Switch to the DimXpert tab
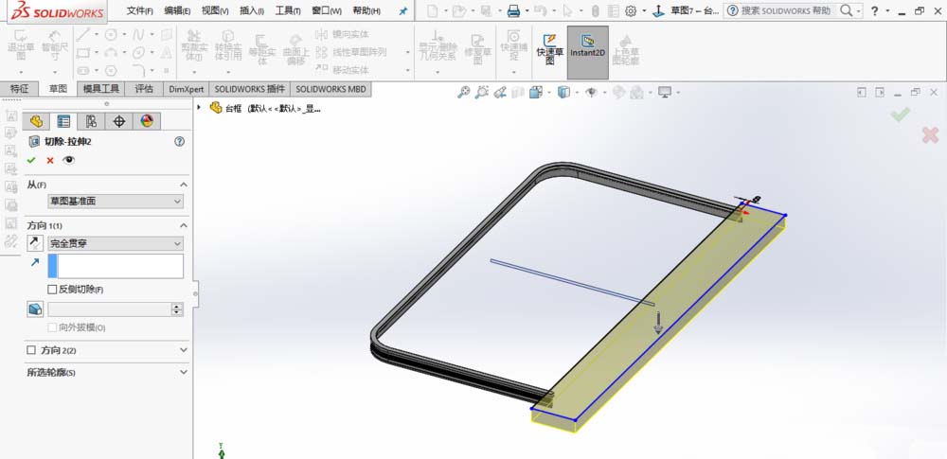The image size is (947, 459). [x=186, y=89]
